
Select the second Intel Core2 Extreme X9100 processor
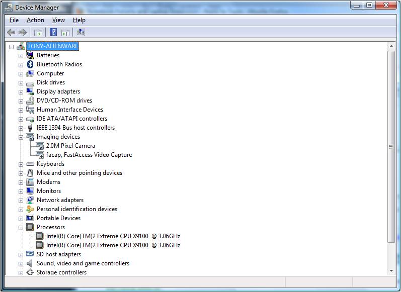(113, 245)
